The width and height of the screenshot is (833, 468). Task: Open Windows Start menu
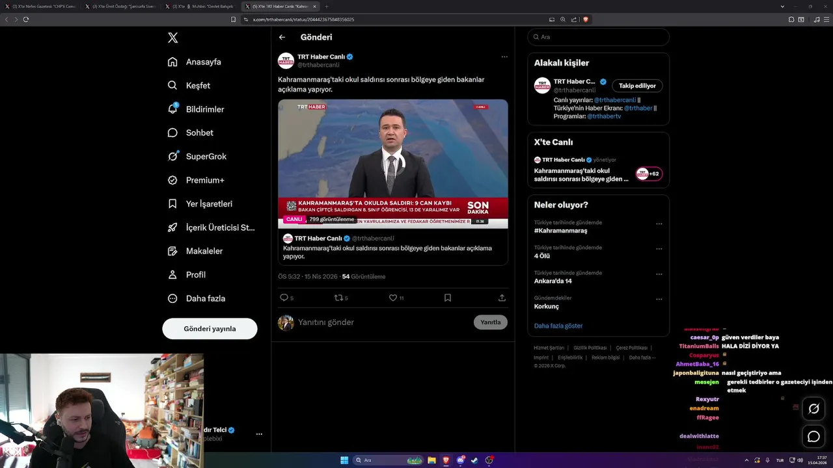coord(344,460)
